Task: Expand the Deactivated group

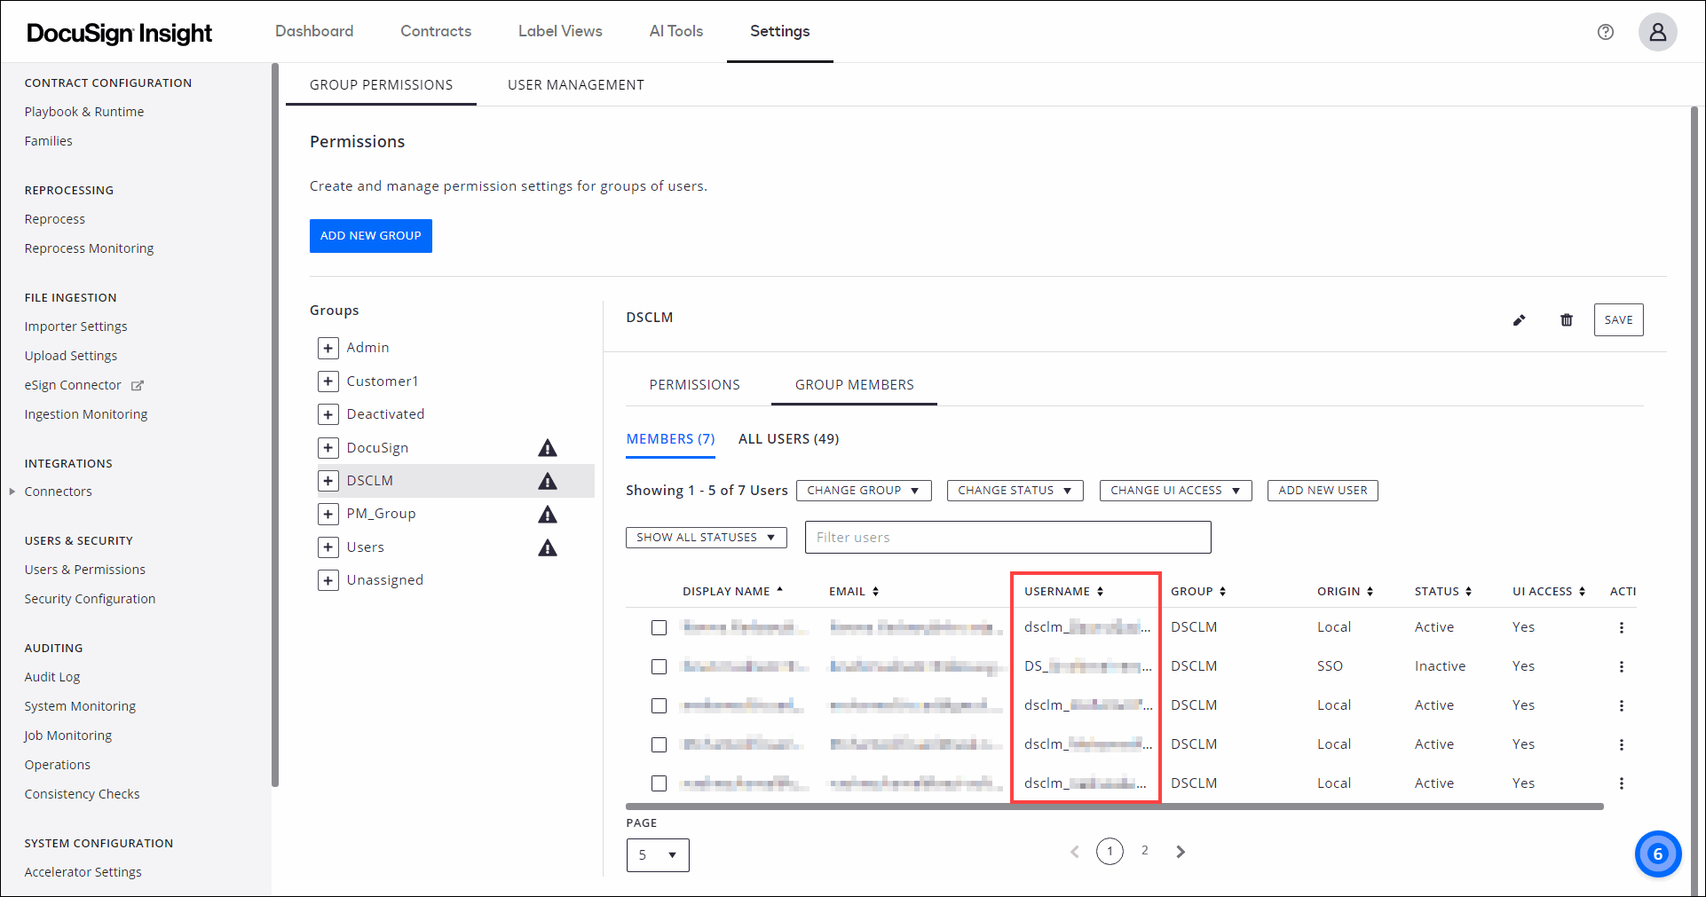Action: (328, 414)
